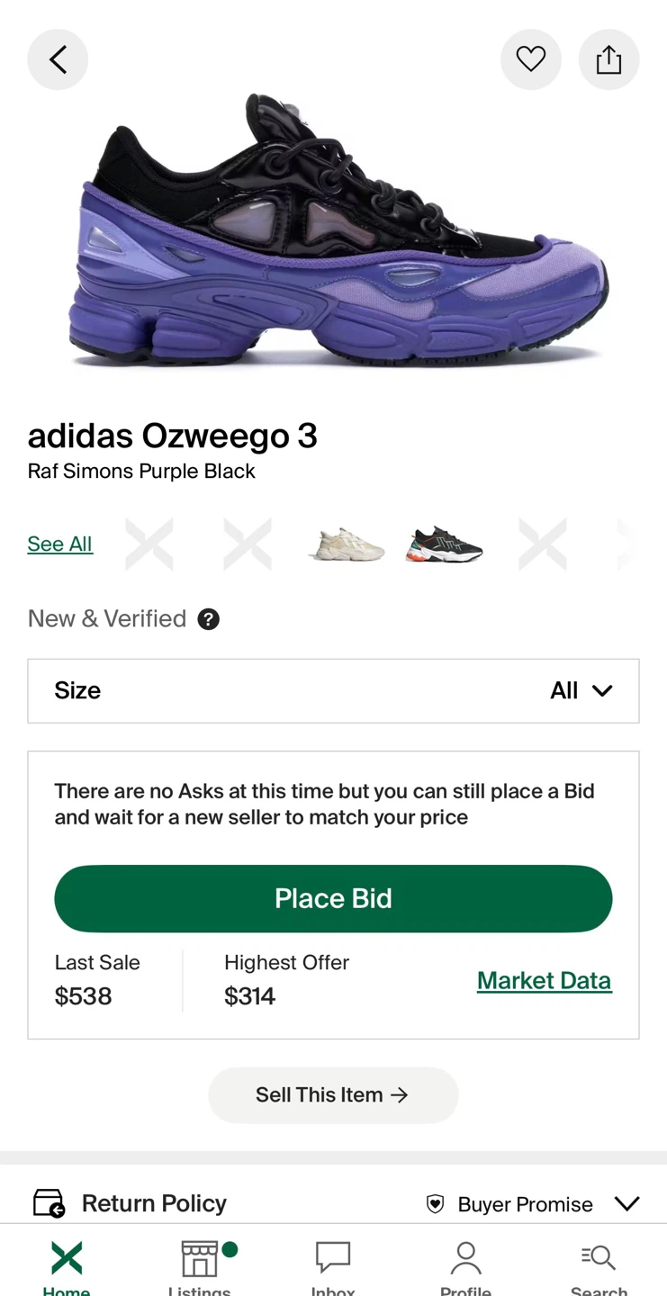The height and width of the screenshot is (1296, 667).
Task: Open the Size dropdown
Action: click(333, 691)
